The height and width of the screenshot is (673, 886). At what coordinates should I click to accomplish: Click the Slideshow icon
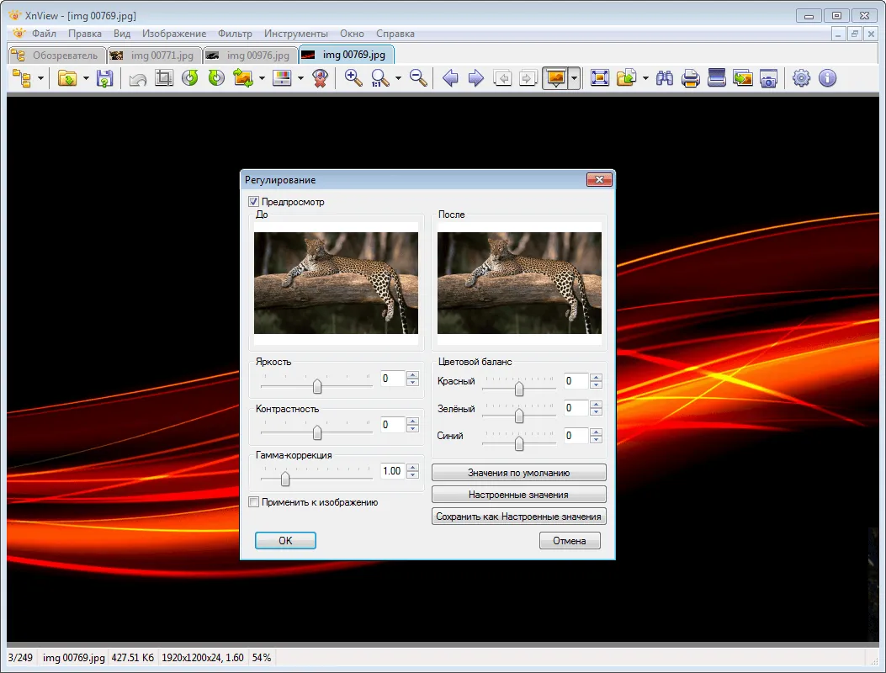coord(742,78)
